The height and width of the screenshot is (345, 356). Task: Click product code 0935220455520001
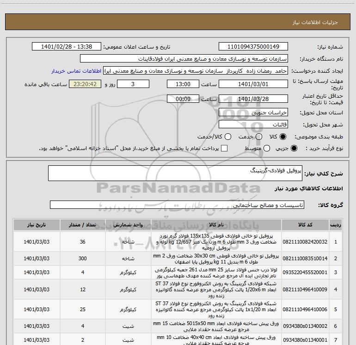[x=305, y=272]
